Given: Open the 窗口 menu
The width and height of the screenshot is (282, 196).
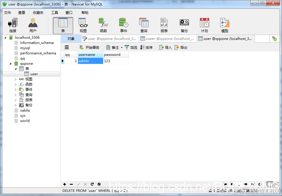Looking at the screenshot, I should coord(69,13).
